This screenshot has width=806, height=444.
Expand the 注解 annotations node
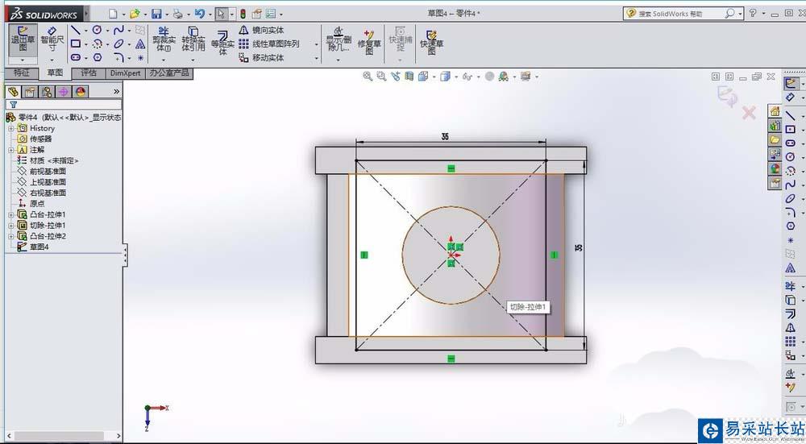point(10,150)
